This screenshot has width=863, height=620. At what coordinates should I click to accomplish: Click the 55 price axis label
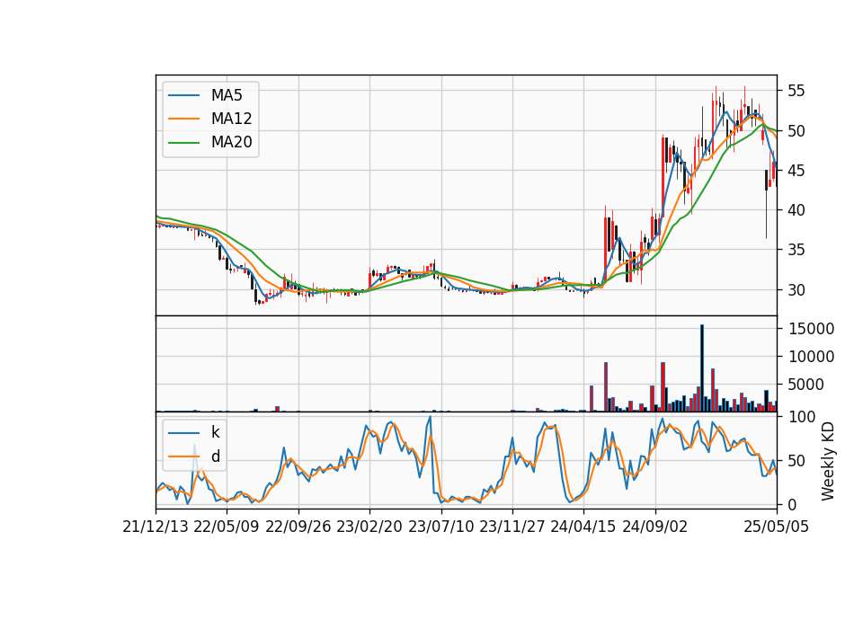point(796,92)
